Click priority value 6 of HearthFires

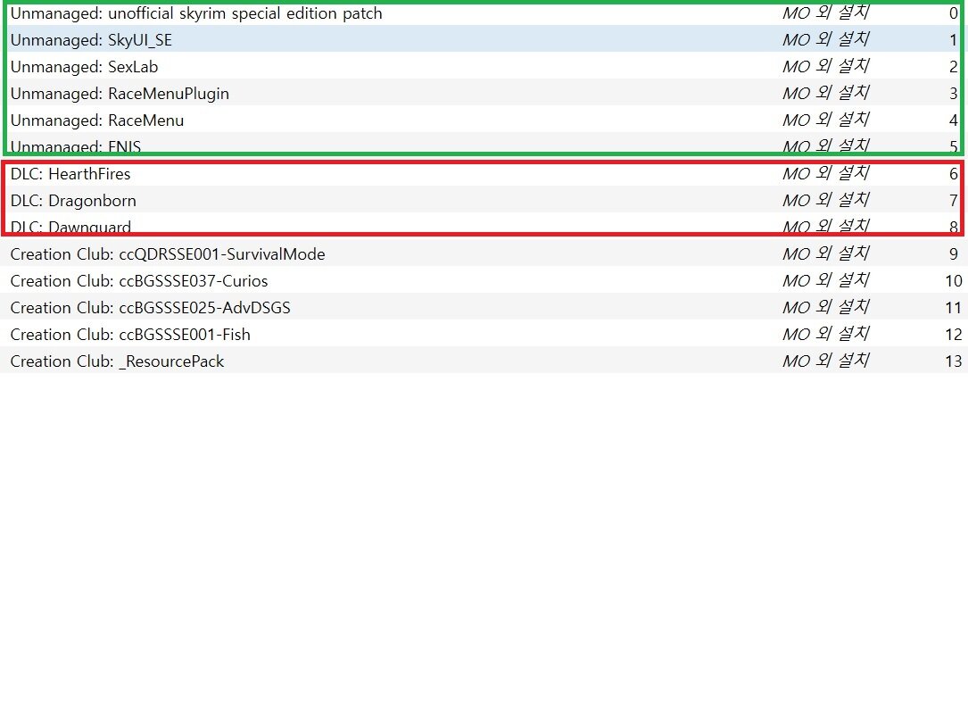coord(953,173)
